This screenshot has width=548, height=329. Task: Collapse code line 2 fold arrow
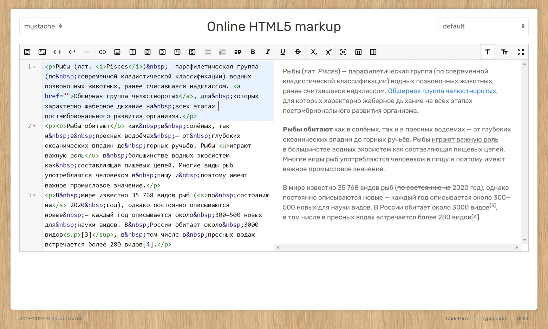[34, 126]
